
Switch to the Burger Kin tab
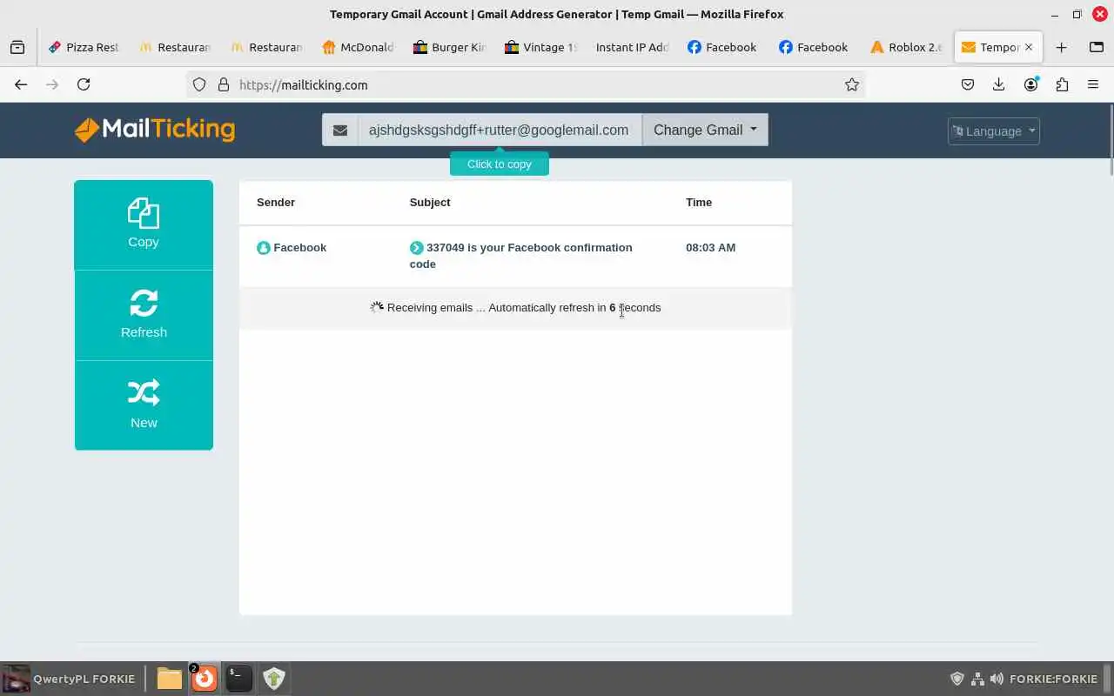pos(449,47)
